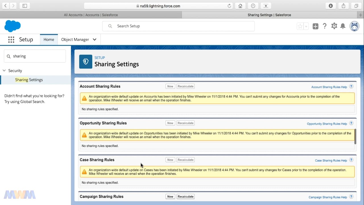Click the page vertical scrollbar thumb

point(355,137)
